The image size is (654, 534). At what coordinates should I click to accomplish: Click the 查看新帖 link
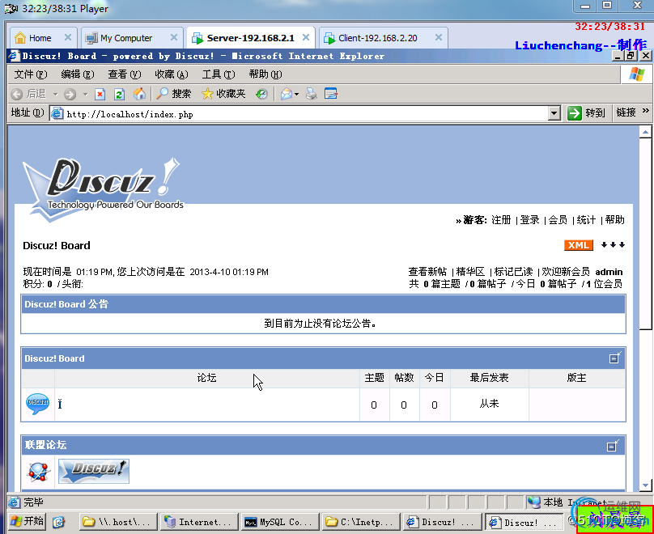(x=427, y=272)
